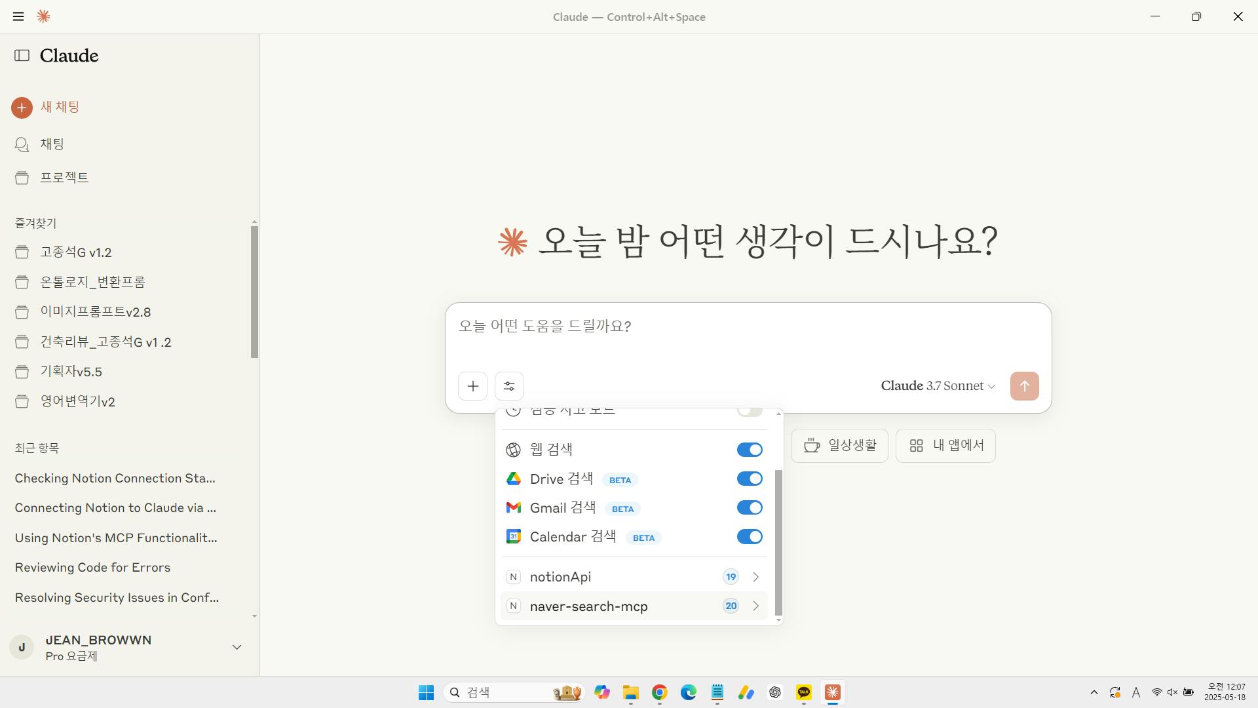1258x708 pixels.
Task: Click the plus attachment icon
Action: [x=472, y=386]
